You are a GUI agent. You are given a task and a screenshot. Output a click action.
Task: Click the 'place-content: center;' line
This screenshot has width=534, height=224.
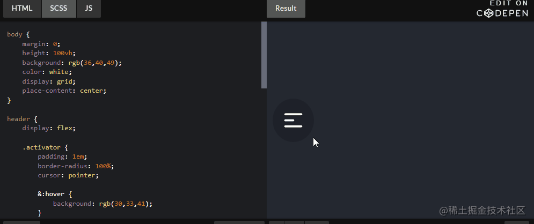click(x=64, y=91)
